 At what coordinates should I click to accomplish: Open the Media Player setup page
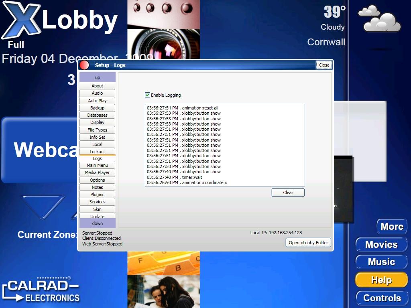97,172
